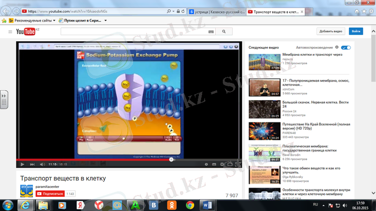Mute the video volume speaker icon
Image resolution: width=376 pixels, height=211 pixels.
[42, 165]
